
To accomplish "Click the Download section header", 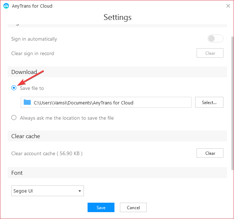I will click(x=117, y=72).
